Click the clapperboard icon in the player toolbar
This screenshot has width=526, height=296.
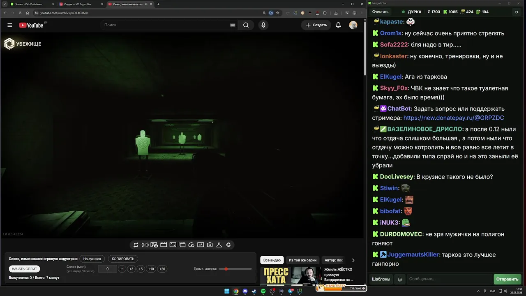point(164,245)
